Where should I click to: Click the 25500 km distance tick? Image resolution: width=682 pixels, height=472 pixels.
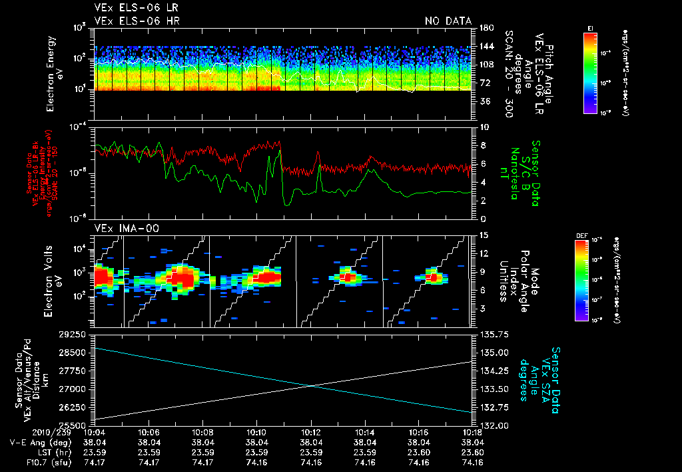(x=72, y=426)
